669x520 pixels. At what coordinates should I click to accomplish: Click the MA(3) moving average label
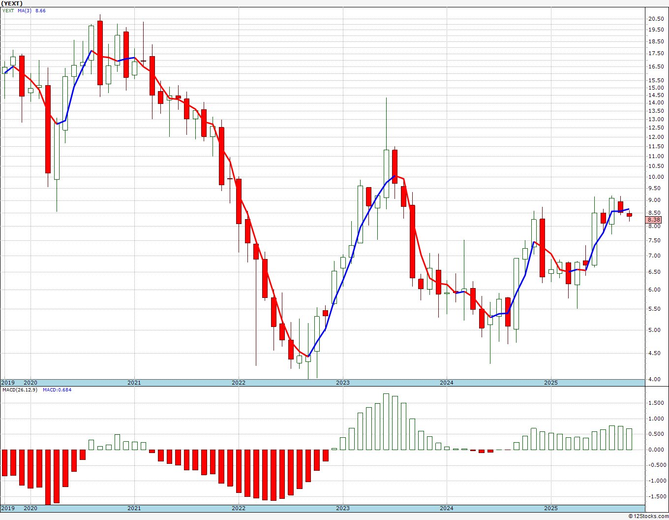25,10
